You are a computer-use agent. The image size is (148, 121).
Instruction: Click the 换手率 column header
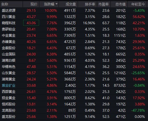tap(88, 4)
